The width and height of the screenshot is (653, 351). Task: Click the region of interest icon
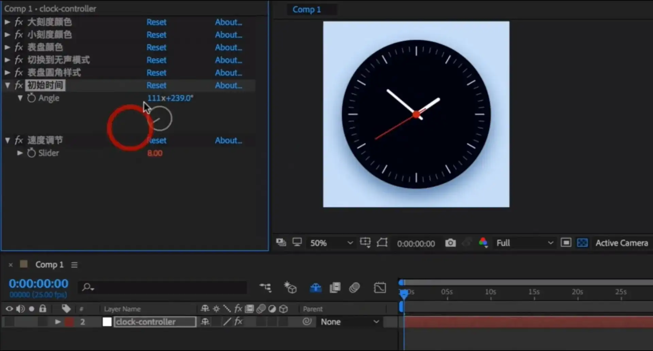coord(566,243)
